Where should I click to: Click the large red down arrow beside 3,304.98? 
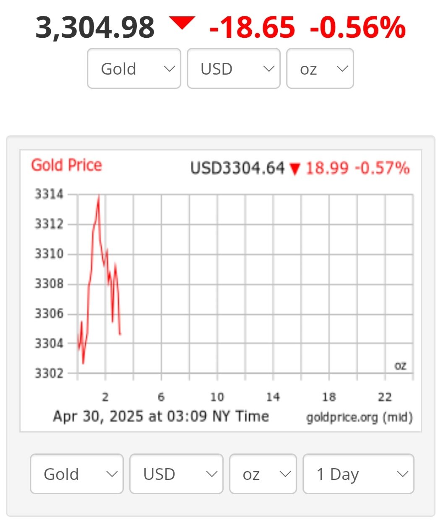coord(182,23)
